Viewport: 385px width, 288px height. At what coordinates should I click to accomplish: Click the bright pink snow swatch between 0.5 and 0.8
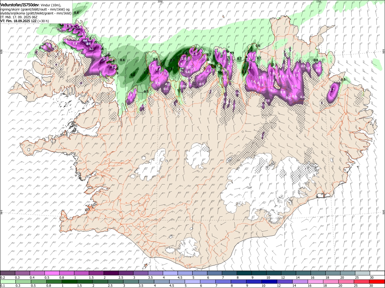[x=52, y=273]
